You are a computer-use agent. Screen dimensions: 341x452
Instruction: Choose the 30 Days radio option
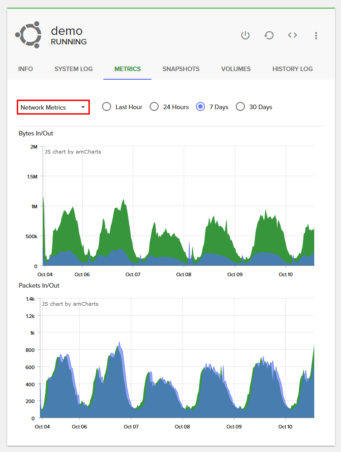[x=240, y=107]
